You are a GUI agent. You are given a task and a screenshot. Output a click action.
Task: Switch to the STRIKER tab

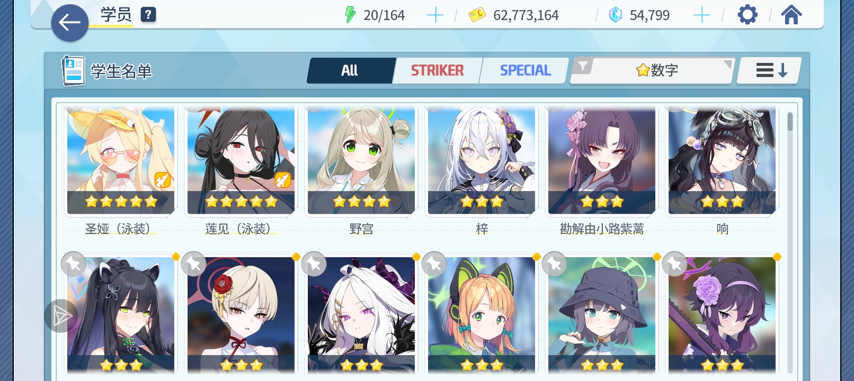click(x=438, y=70)
